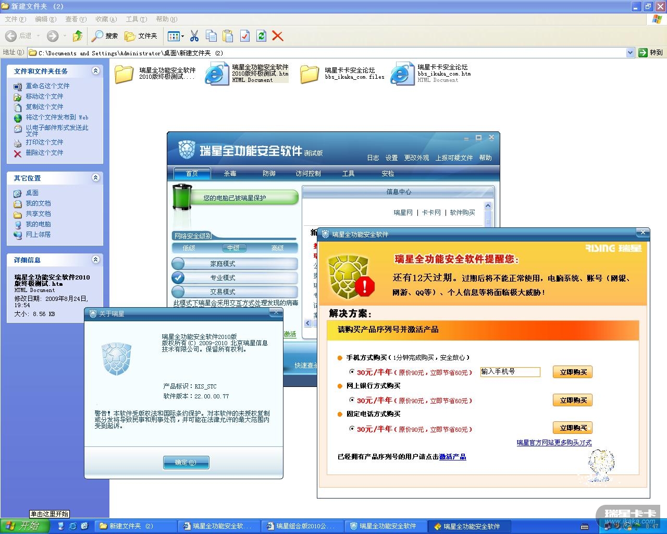Choose the 专业模式 mode option

pyautogui.click(x=235, y=277)
